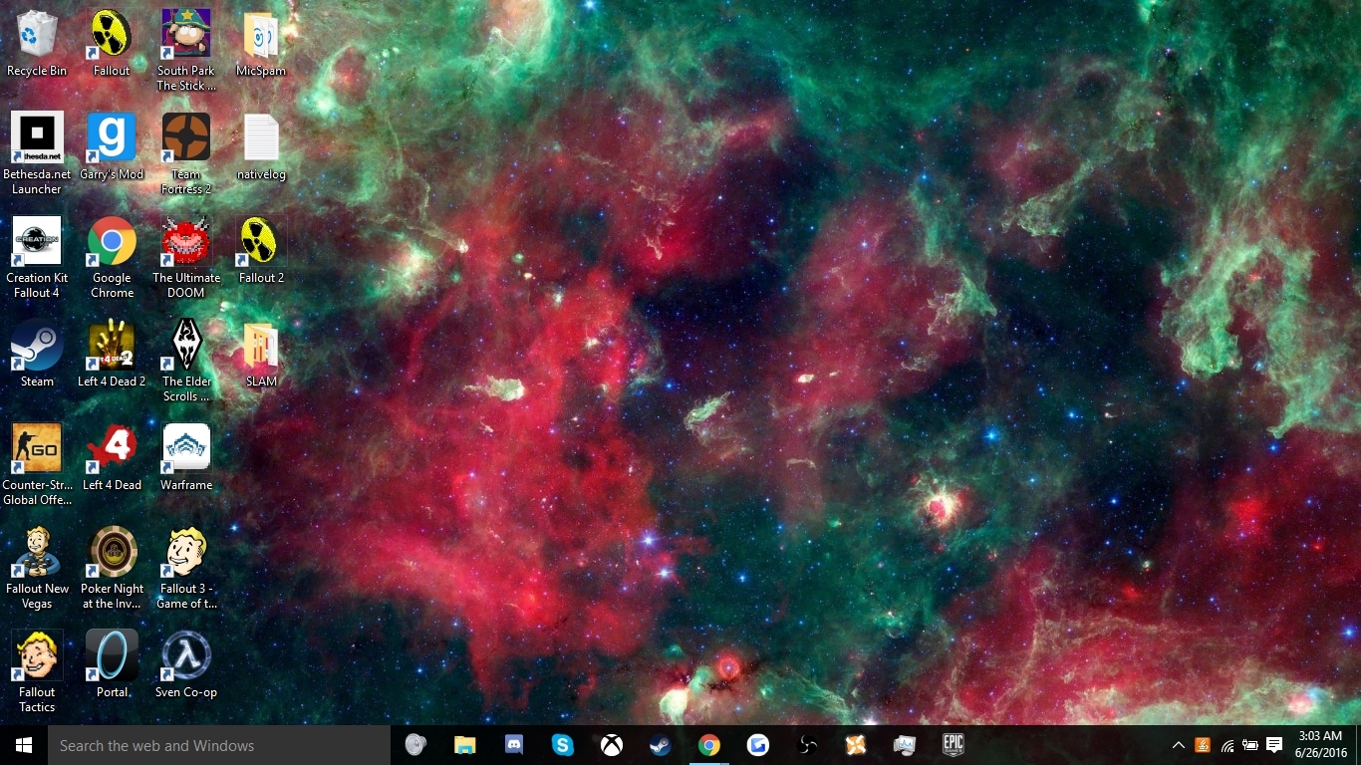Select the Left 4 Dead 2 icon
The height and width of the screenshot is (765, 1361).
[112, 355]
